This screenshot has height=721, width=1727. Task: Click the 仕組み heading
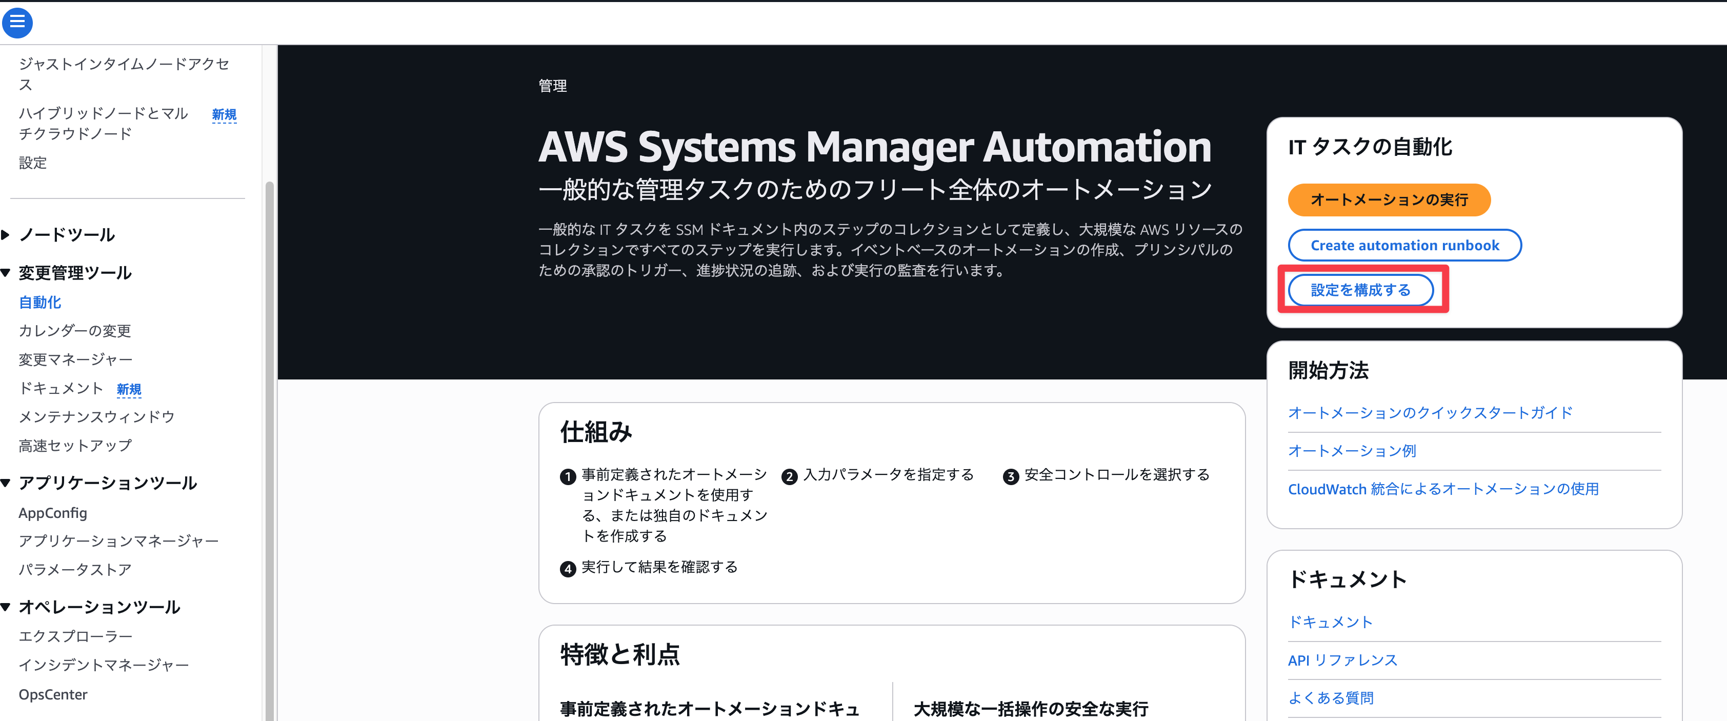[x=596, y=432]
